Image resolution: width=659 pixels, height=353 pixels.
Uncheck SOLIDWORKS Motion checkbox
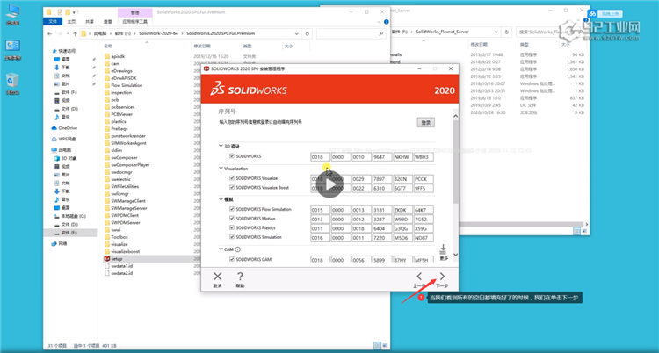point(232,218)
